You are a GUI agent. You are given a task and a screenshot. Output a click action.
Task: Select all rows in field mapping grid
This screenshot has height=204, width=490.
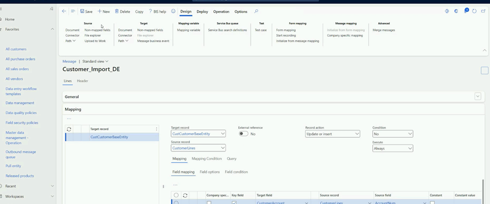coord(176,195)
